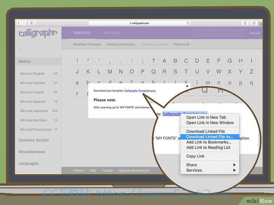This screenshot has height=205, width=274.
Task: Select the Minimal Japanese template
Action: click(x=39, y=111)
